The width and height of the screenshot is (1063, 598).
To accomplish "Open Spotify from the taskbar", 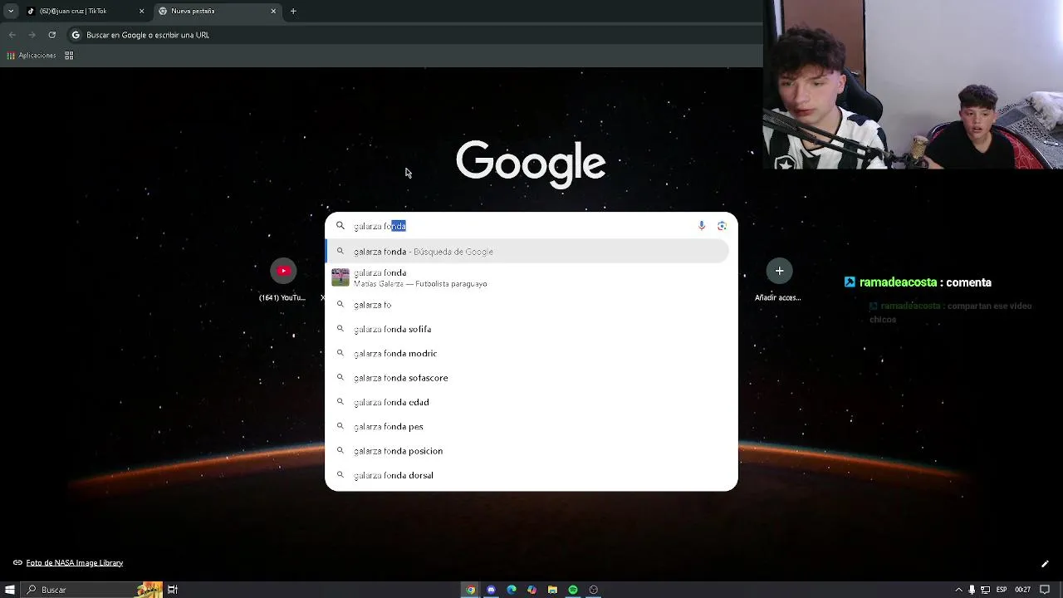I will coord(573,590).
